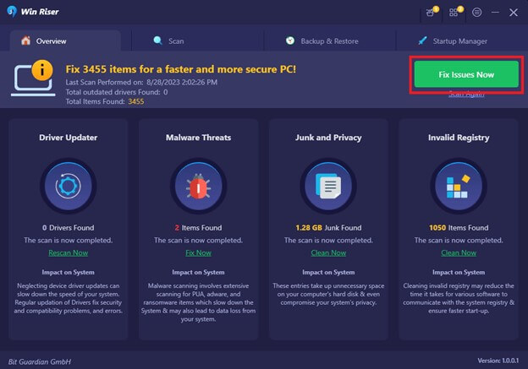Click the Bit Guardian GmbH footer text
This screenshot has width=528, height=369.
click(x=40, y=361)
